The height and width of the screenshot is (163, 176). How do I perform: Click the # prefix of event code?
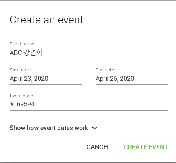pyautogui.click(x=12, y=104)
